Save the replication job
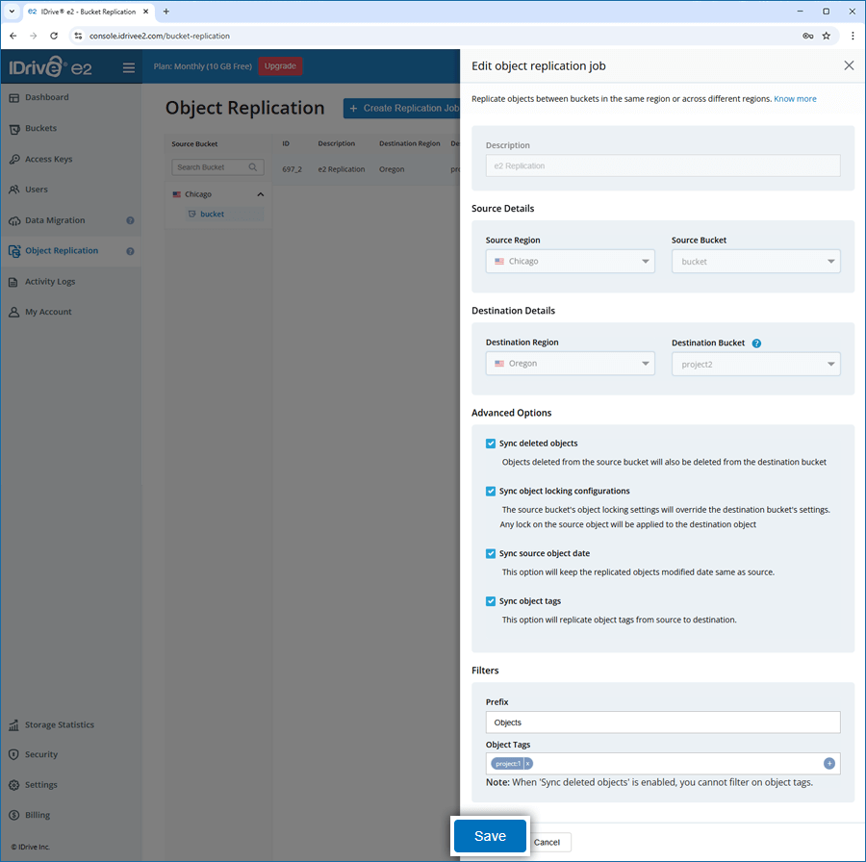866x862 pixels. (490, 836)
